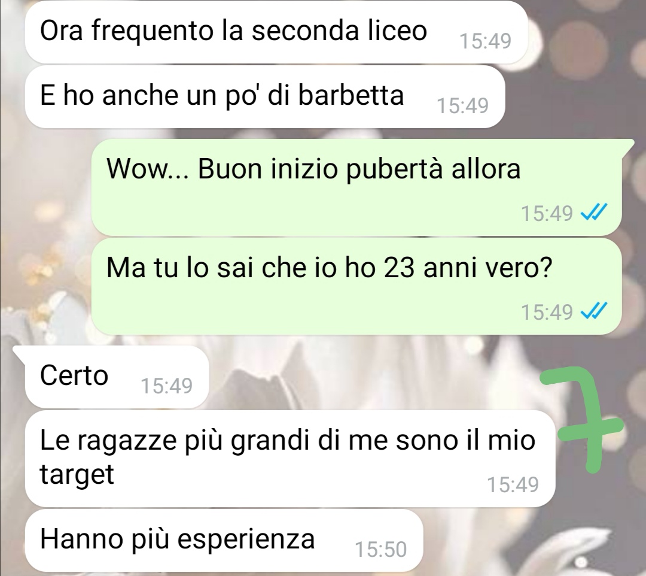
Task: Select the 'Ora frequento la seconda liceo' message
Action: tap(276, 32)
